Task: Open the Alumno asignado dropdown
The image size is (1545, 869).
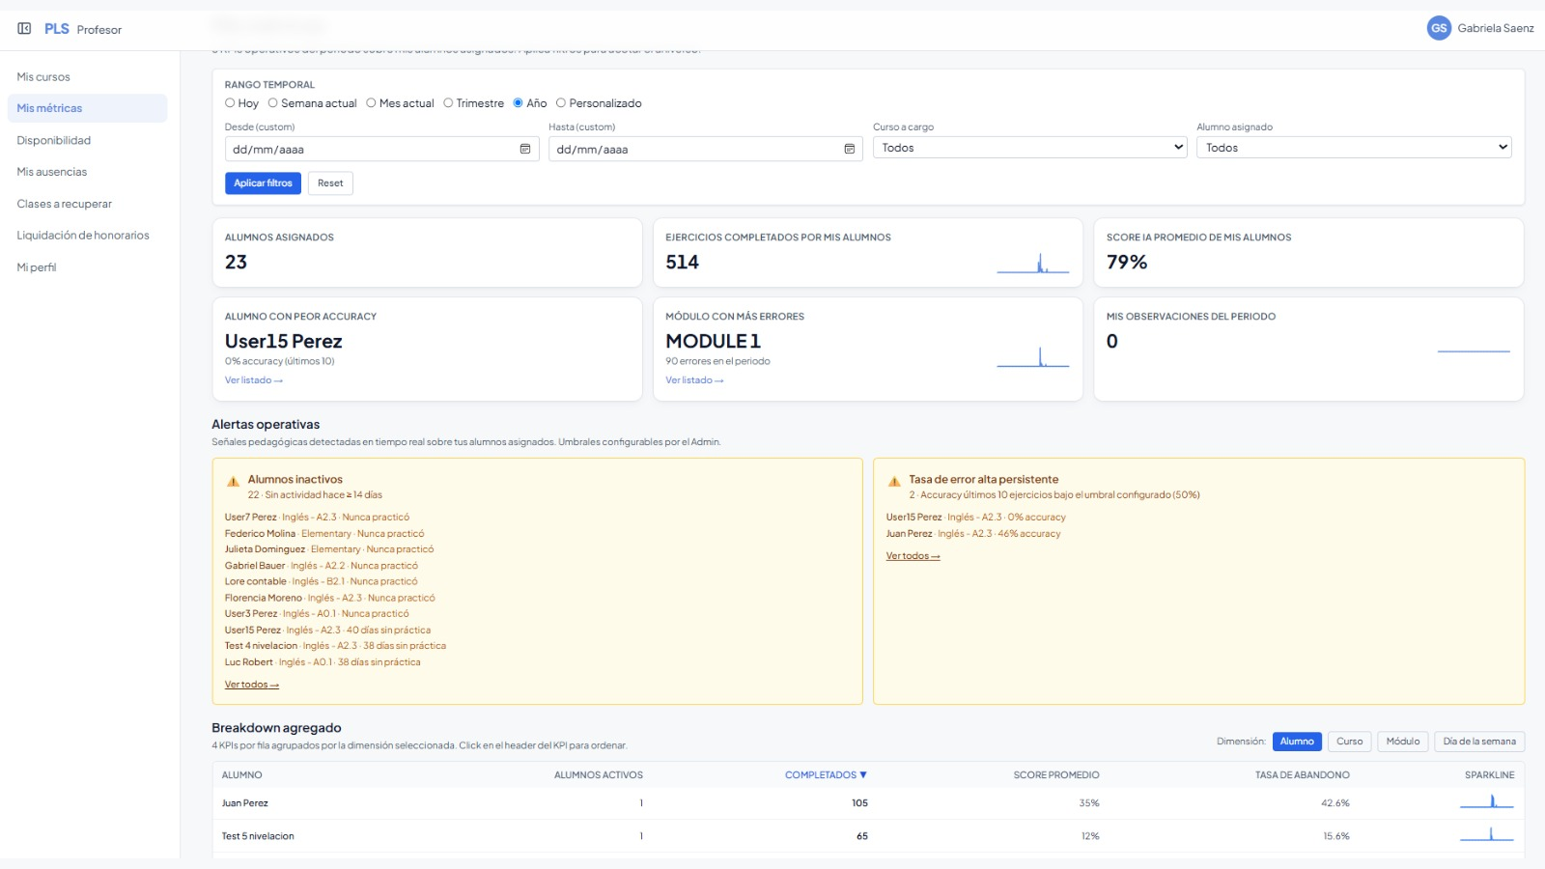Action: [x=1354, y=148]
